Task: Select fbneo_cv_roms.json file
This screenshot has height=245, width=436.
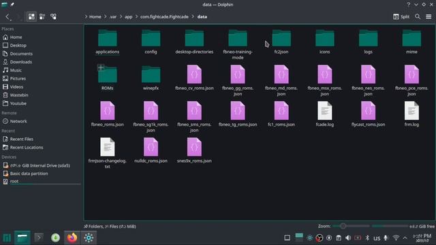Action: [194, 78]
